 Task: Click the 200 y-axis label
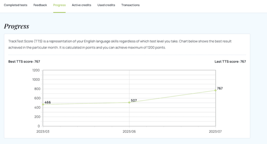(x=37, y=117)
